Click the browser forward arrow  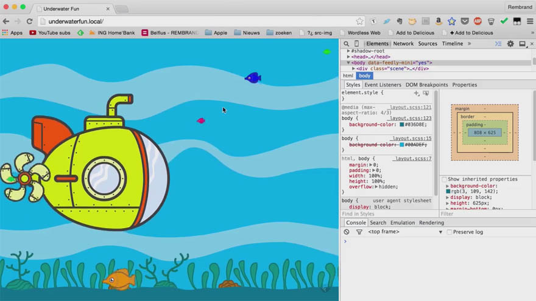click(x=18, y=21)
